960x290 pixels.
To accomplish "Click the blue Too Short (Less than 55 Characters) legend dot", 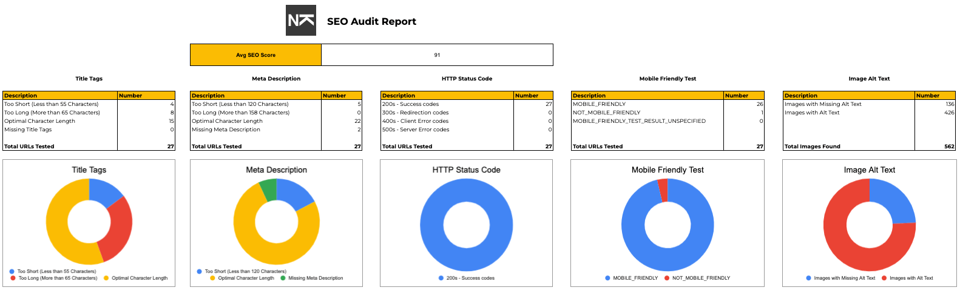I will (12, 271).
